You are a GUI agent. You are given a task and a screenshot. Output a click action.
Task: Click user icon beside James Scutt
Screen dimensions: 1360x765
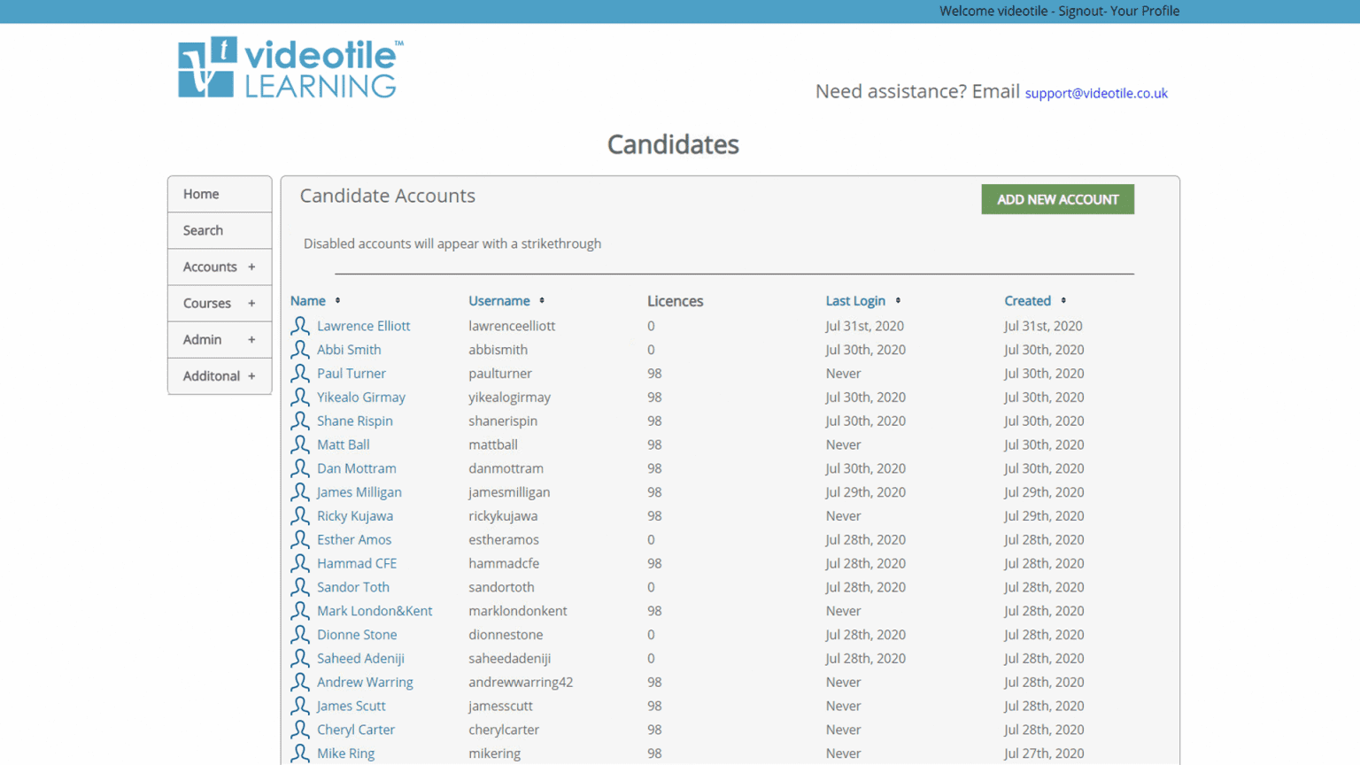300,706
